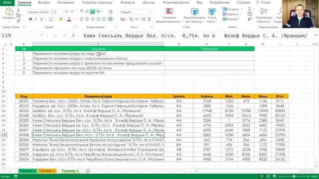Screen dimensions: 319x179
Task: Click the Fill down icon
Action: coord(250,14)
